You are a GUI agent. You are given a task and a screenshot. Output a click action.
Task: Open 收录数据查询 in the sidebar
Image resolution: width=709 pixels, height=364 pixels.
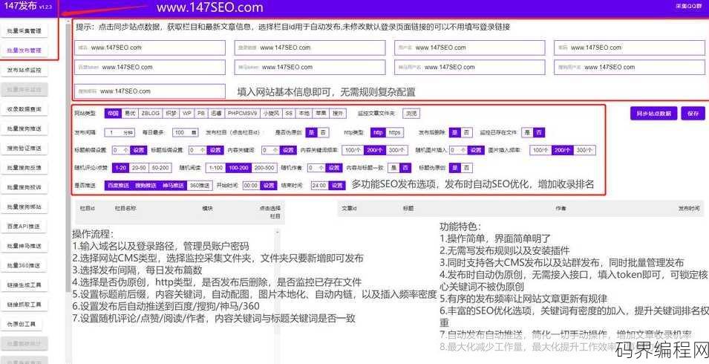pyautogui.click(x=24, y=109)
